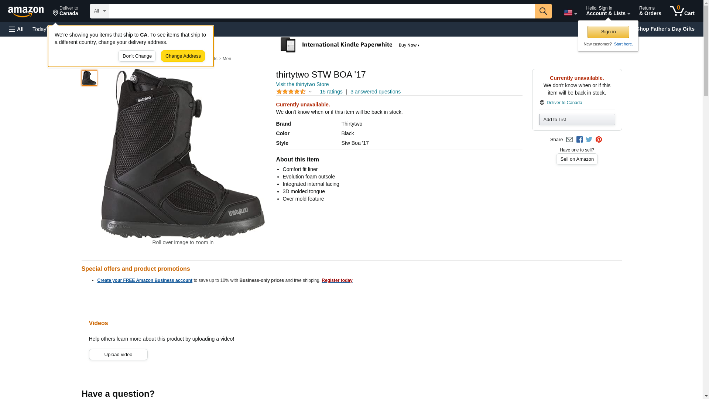Visit the thirtytwo Store link
The height and width of the screenshot is (399, 709).
pos(302,84)
